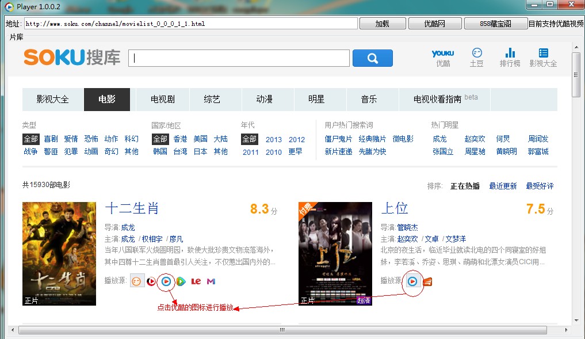
Task: Focus the SOKU search input box
Action: [239, 58]
